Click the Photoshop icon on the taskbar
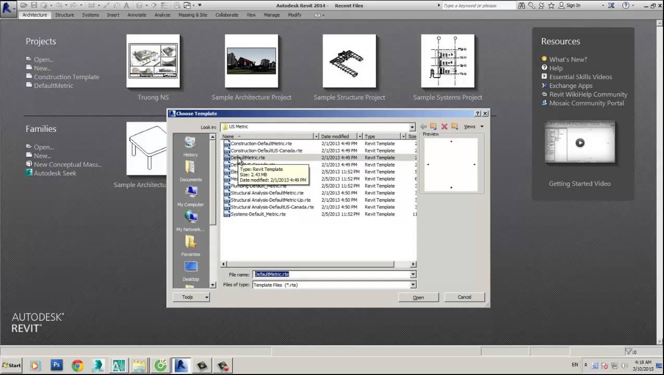This screenshot has width=664, height=375. (x=56, y=366)
